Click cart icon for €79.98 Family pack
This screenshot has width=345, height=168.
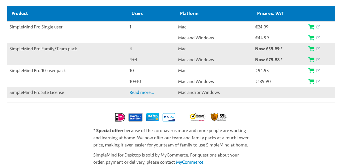coord(311,60)
